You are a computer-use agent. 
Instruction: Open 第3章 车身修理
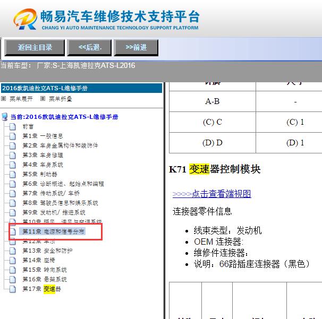tap(43, 155)
